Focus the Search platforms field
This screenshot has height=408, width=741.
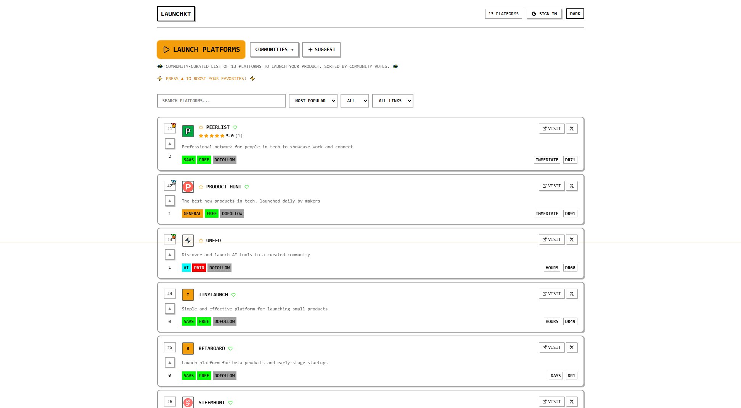click(221, 101)
